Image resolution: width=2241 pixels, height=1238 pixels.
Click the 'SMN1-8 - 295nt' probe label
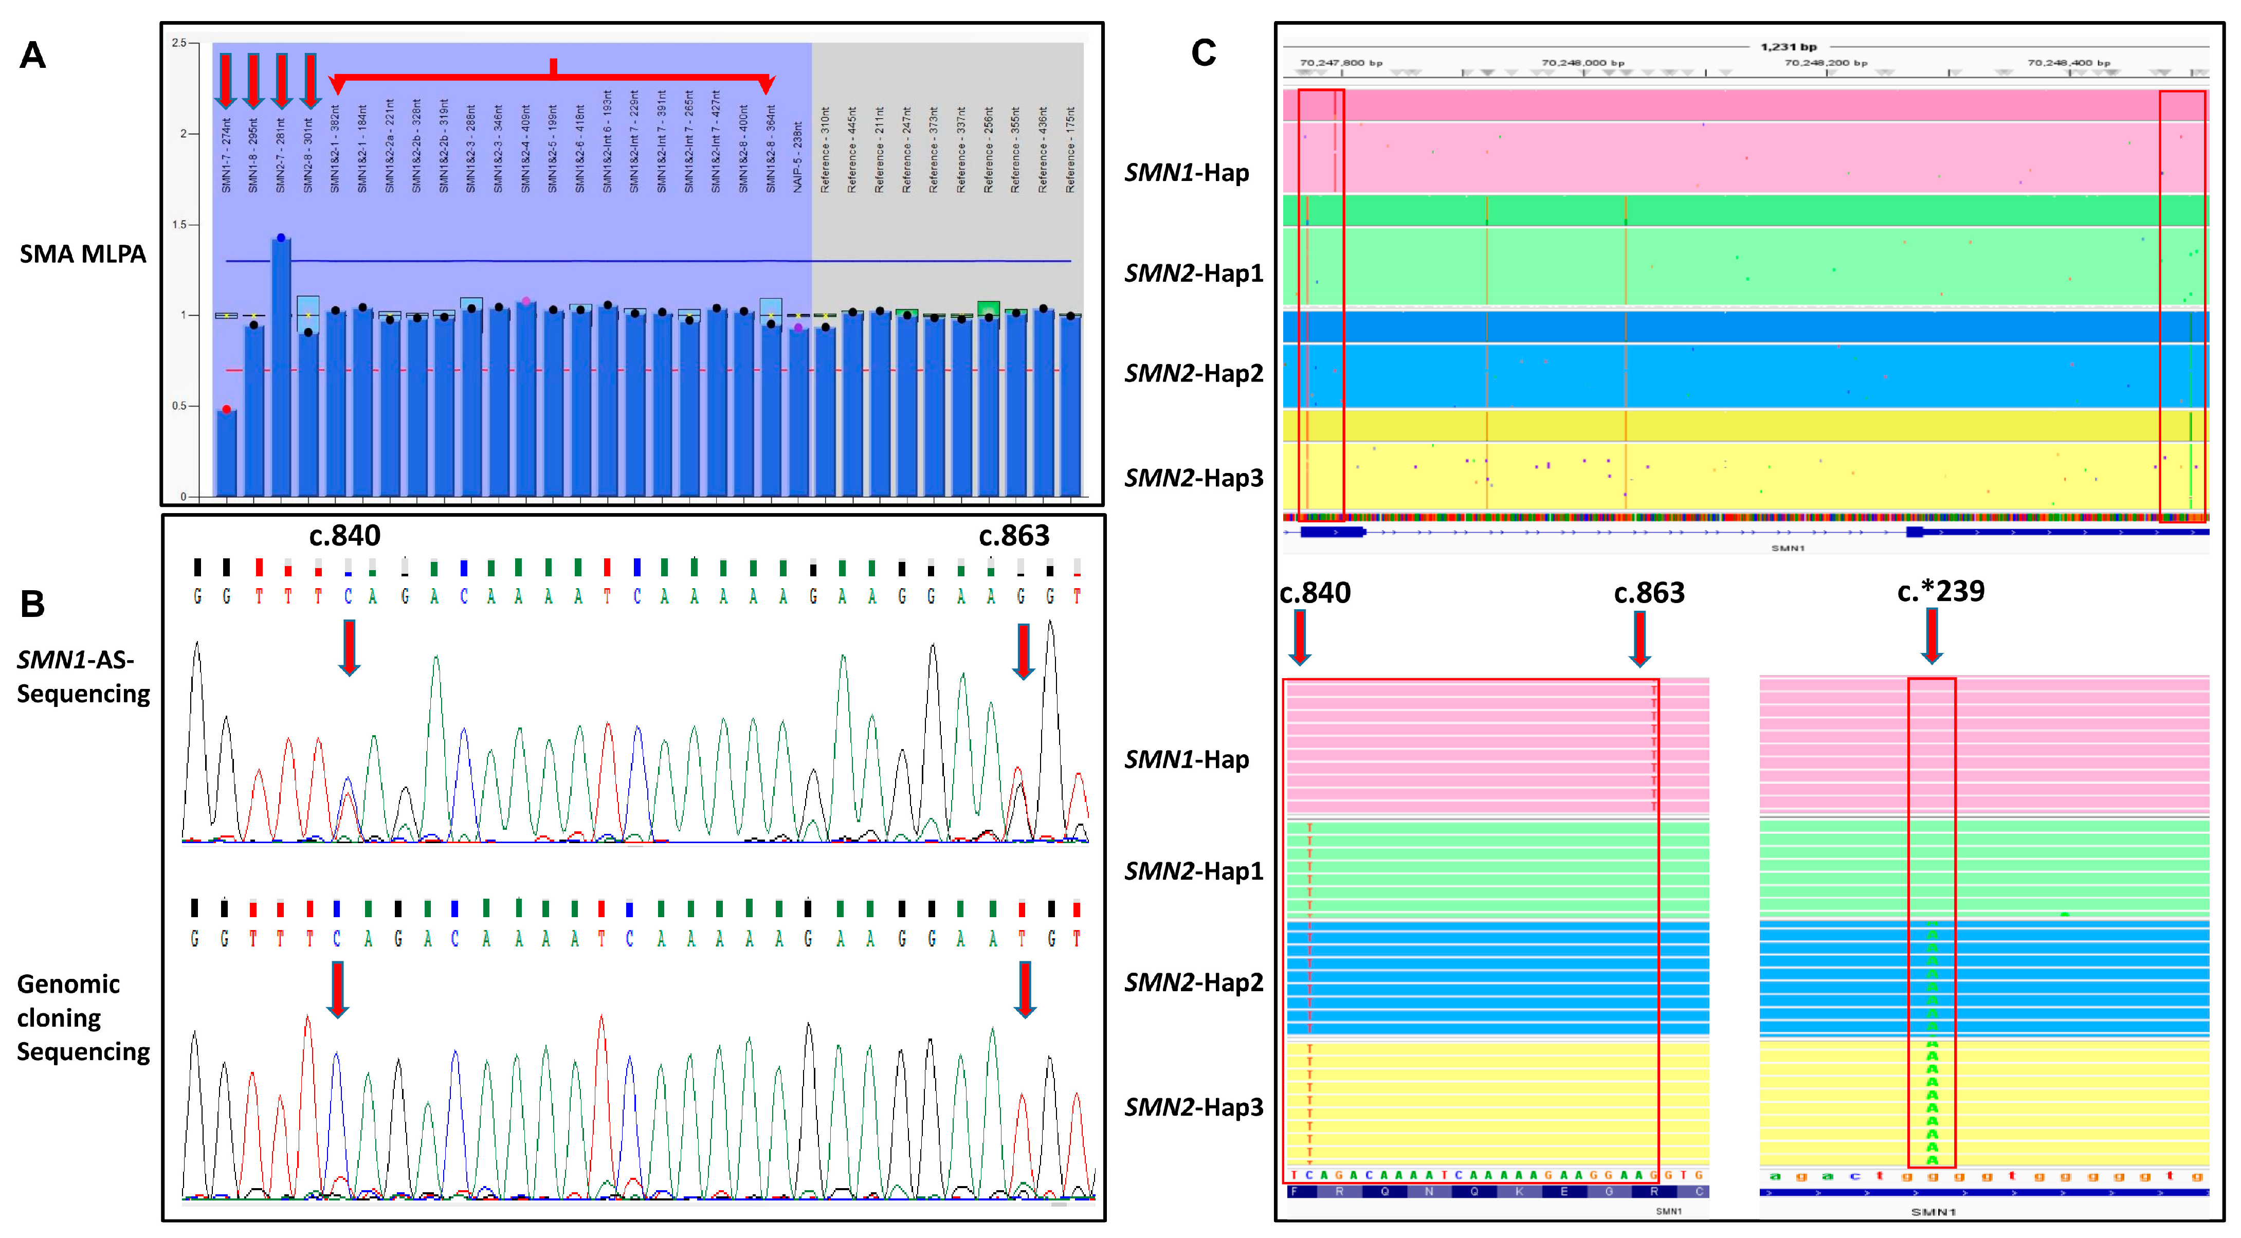(x=253, y=155)
